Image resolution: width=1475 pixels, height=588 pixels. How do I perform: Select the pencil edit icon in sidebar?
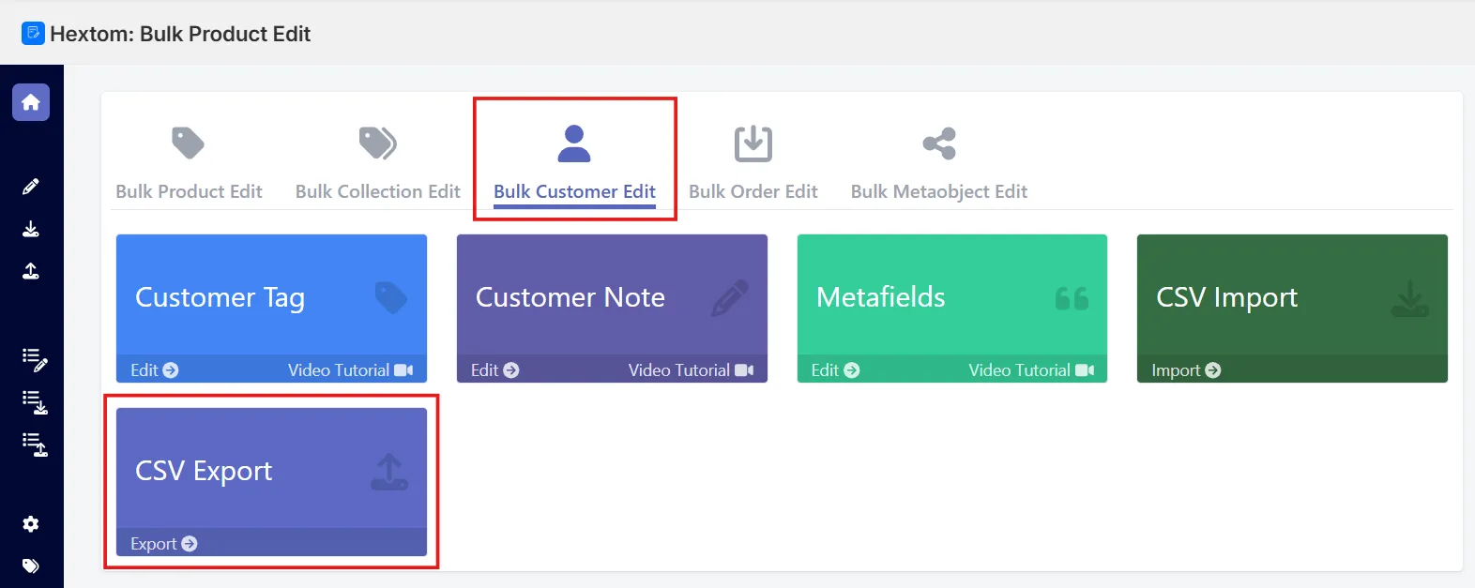tap(31, 187)
